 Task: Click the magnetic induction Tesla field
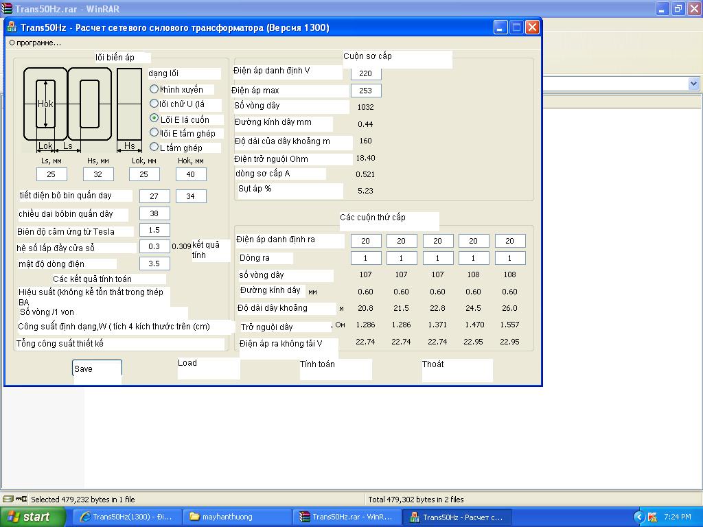(x=154, y=231)
